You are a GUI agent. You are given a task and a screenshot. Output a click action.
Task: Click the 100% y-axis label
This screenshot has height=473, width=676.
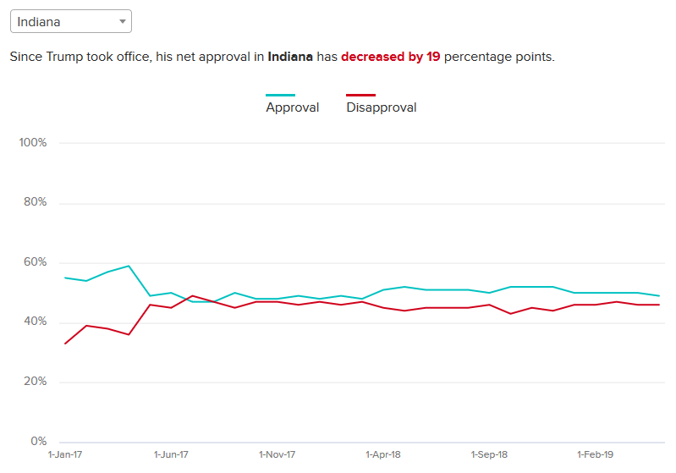[x=32, y=142]
